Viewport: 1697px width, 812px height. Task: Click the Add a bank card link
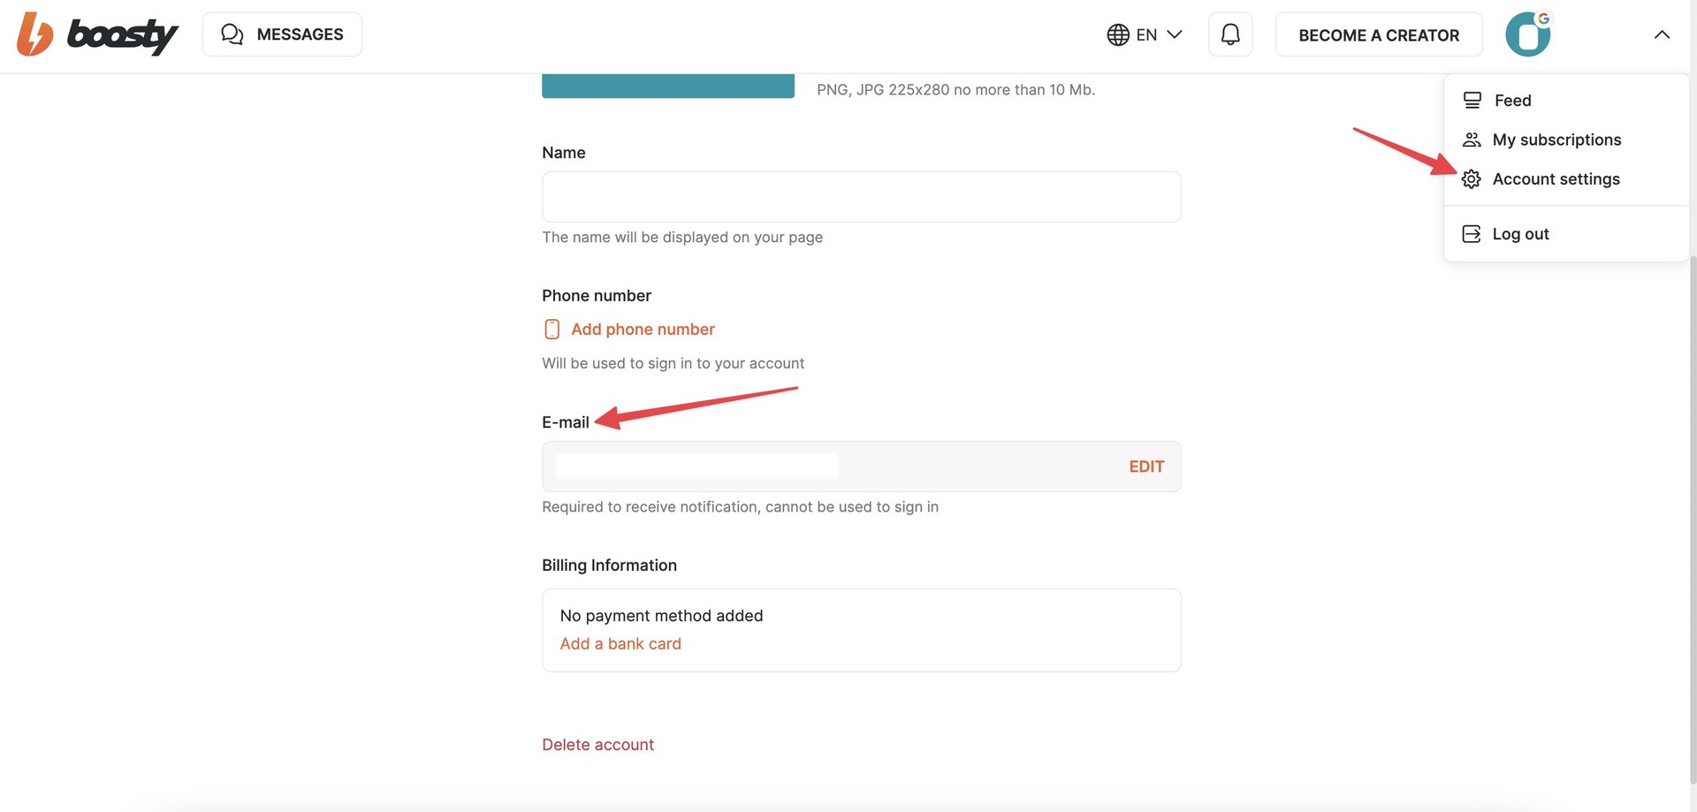620,644
